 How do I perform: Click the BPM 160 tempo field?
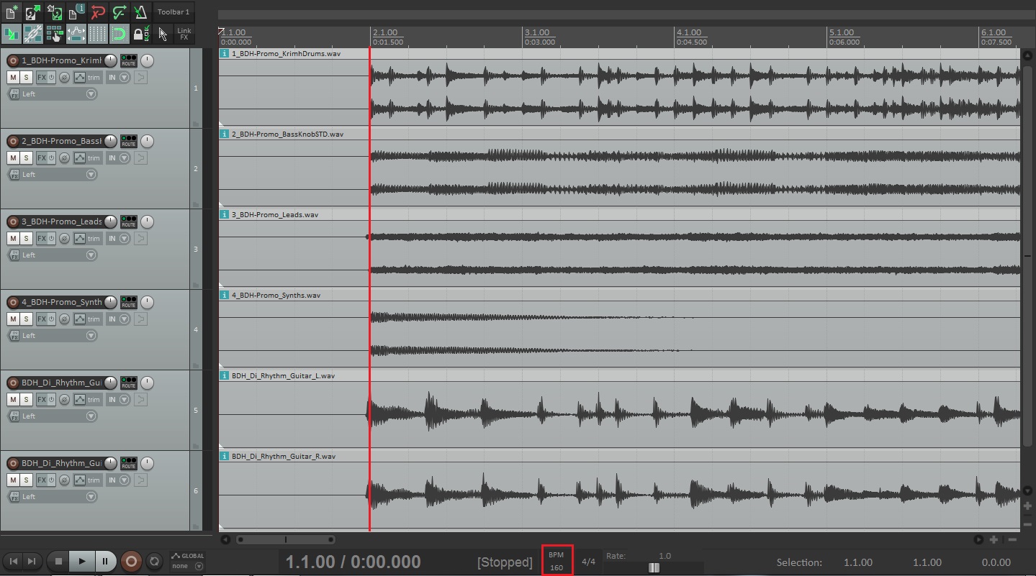(x=557, y=561)
